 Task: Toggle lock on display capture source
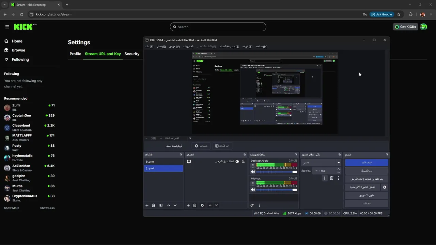pos(243,162)
